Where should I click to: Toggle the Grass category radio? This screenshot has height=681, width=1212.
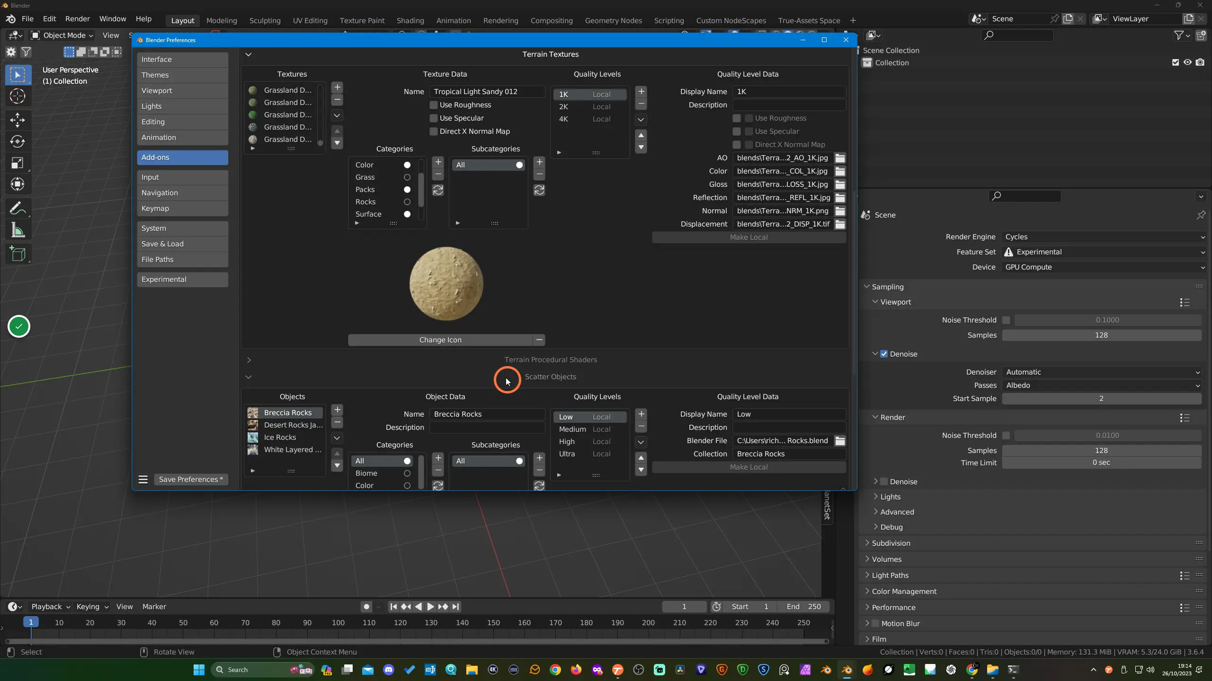click(x=407, y=177)
